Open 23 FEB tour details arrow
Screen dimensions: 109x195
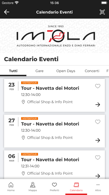[x=98, y=105]
